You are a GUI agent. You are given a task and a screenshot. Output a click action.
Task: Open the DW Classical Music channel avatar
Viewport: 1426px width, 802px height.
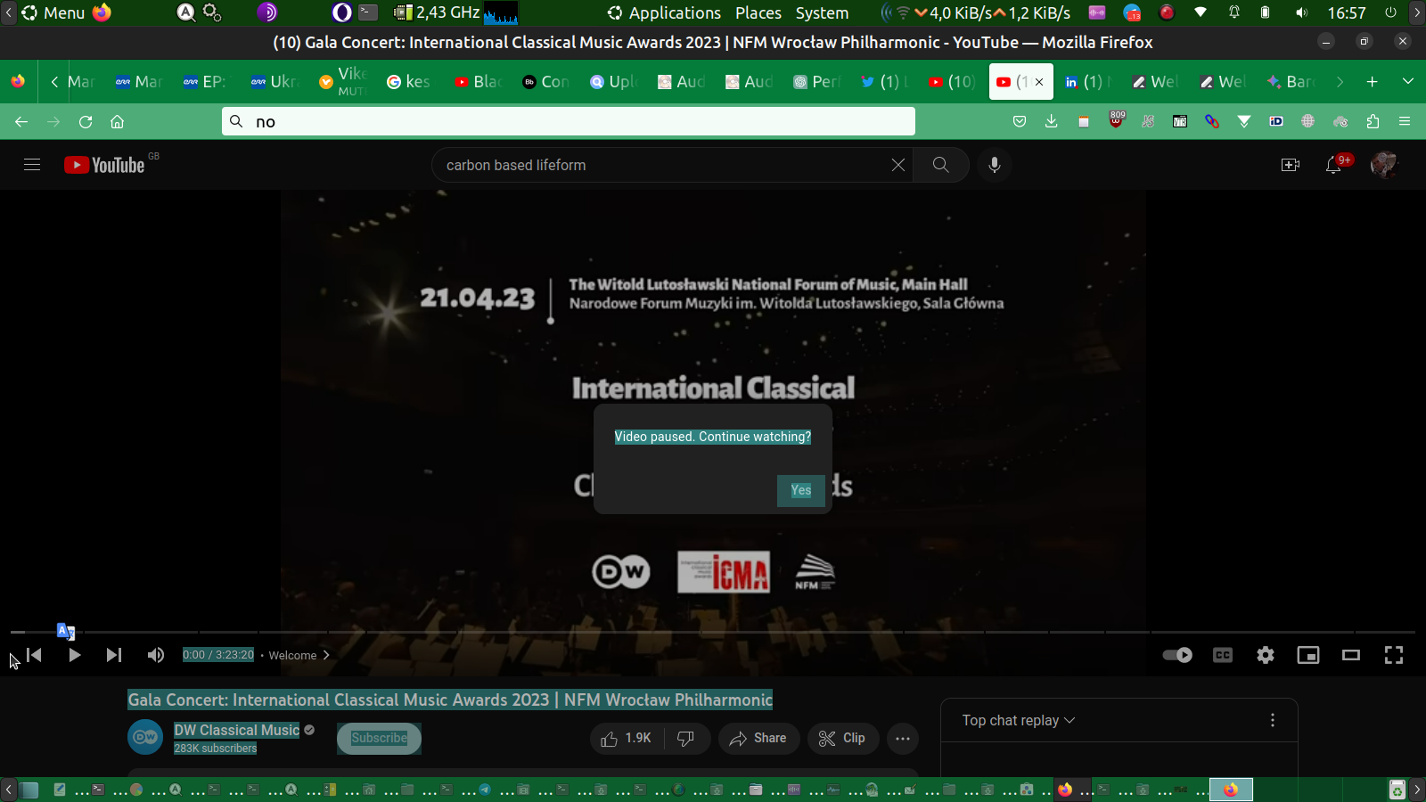145,737
